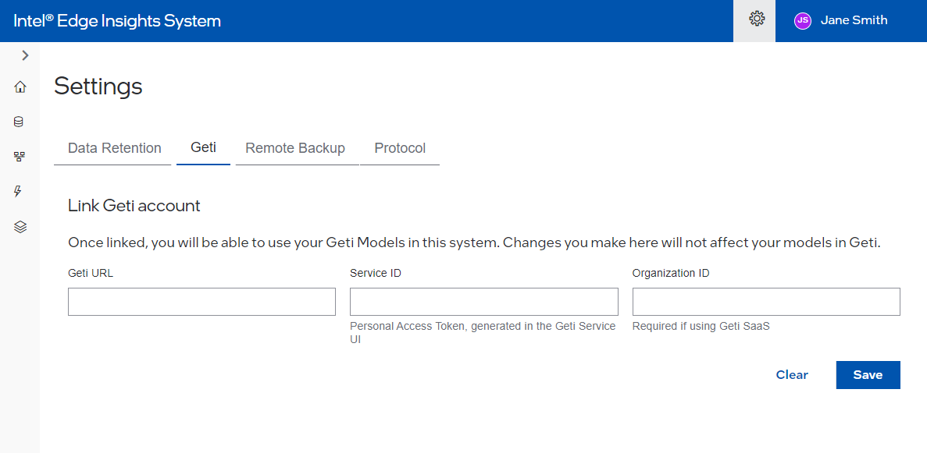
Task: Open the Home icon in the sidebar
Action: click(20, 87)
